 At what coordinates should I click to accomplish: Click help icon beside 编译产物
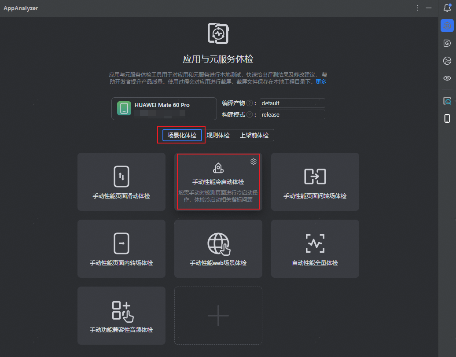249,103
